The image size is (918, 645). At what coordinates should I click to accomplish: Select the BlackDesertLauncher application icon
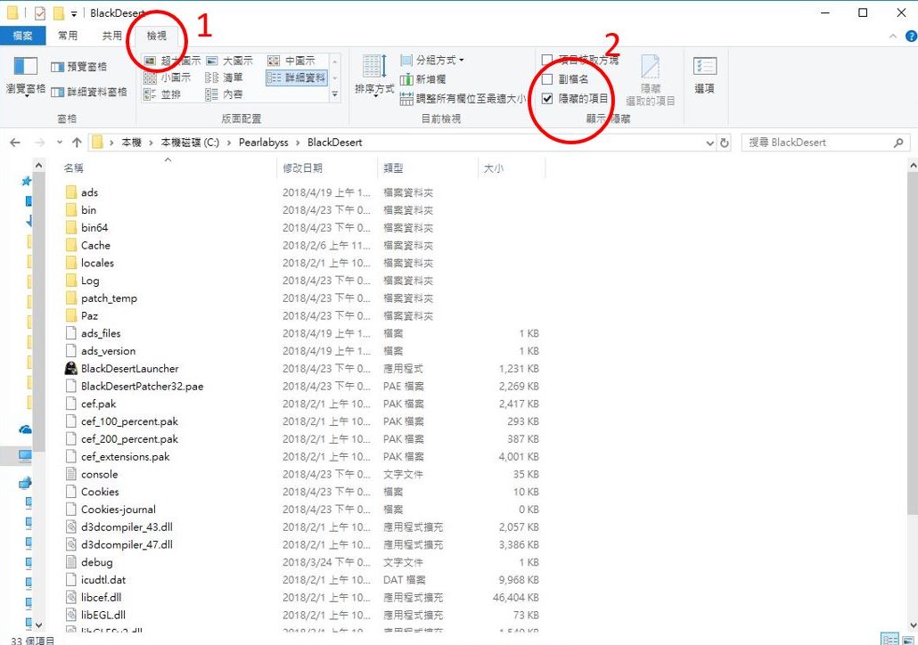tap(70, 368)
